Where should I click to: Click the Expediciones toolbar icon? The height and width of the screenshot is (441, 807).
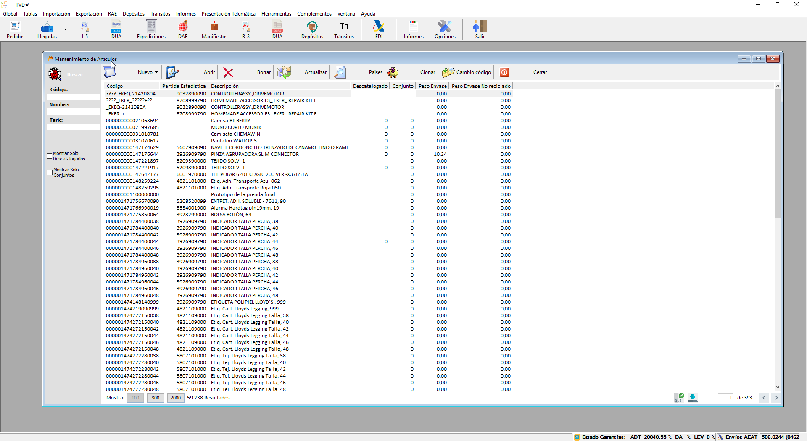pos(151,29)
